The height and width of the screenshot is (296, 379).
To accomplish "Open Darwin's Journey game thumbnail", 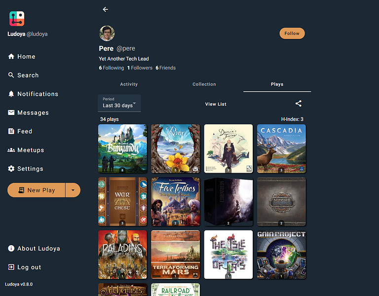I will point(228,148).
